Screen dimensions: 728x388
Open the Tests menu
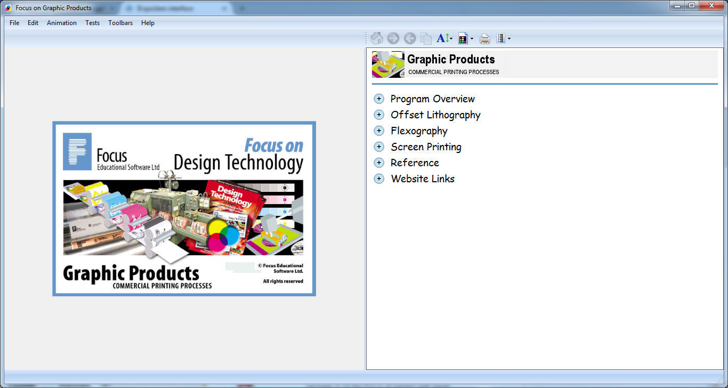pyautogui.click(x=92, y=23)
